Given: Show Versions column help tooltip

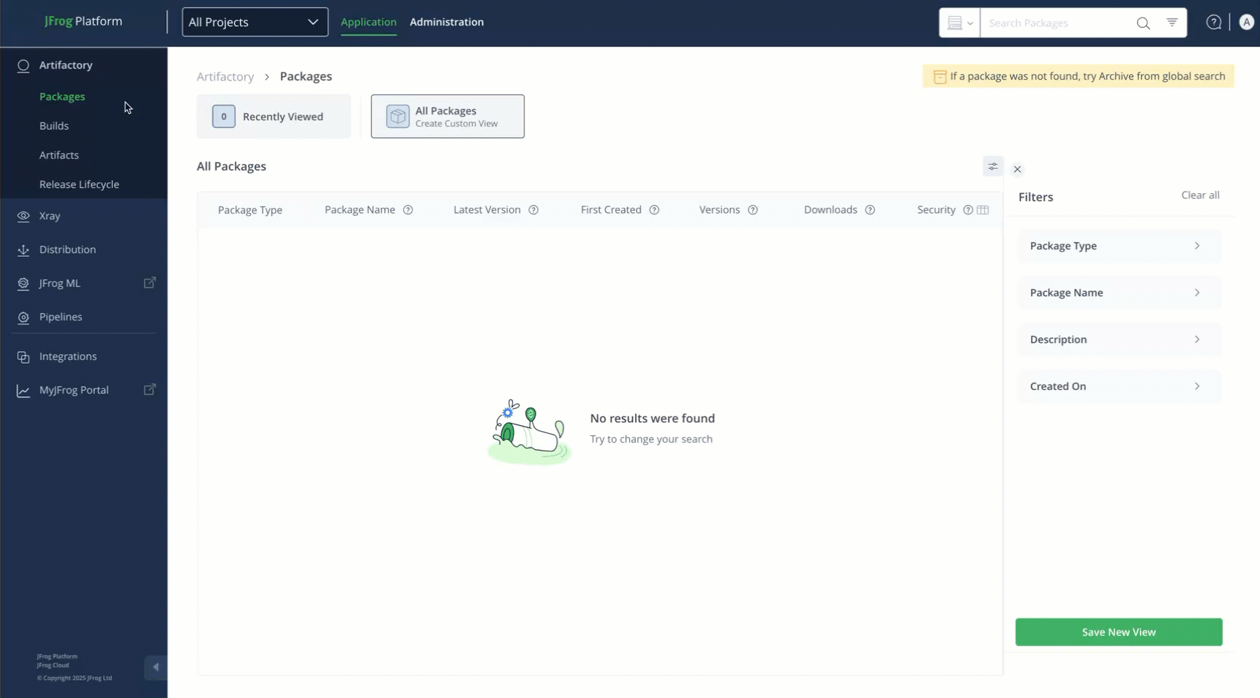Looking at the screenshot, I should (753, 210).
